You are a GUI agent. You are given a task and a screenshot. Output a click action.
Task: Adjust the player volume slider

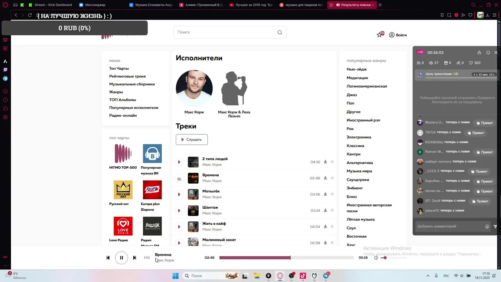[x=394, y=258]
